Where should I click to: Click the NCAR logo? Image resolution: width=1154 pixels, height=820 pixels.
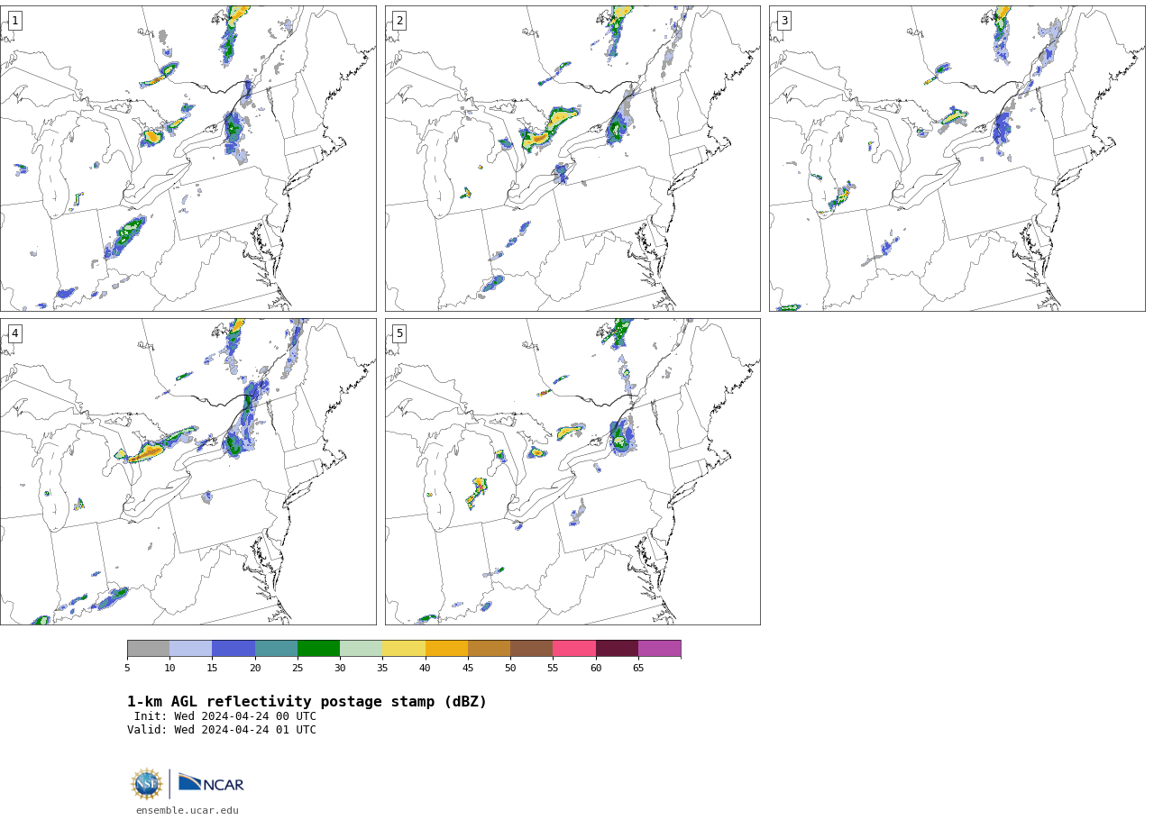point(211,784)
